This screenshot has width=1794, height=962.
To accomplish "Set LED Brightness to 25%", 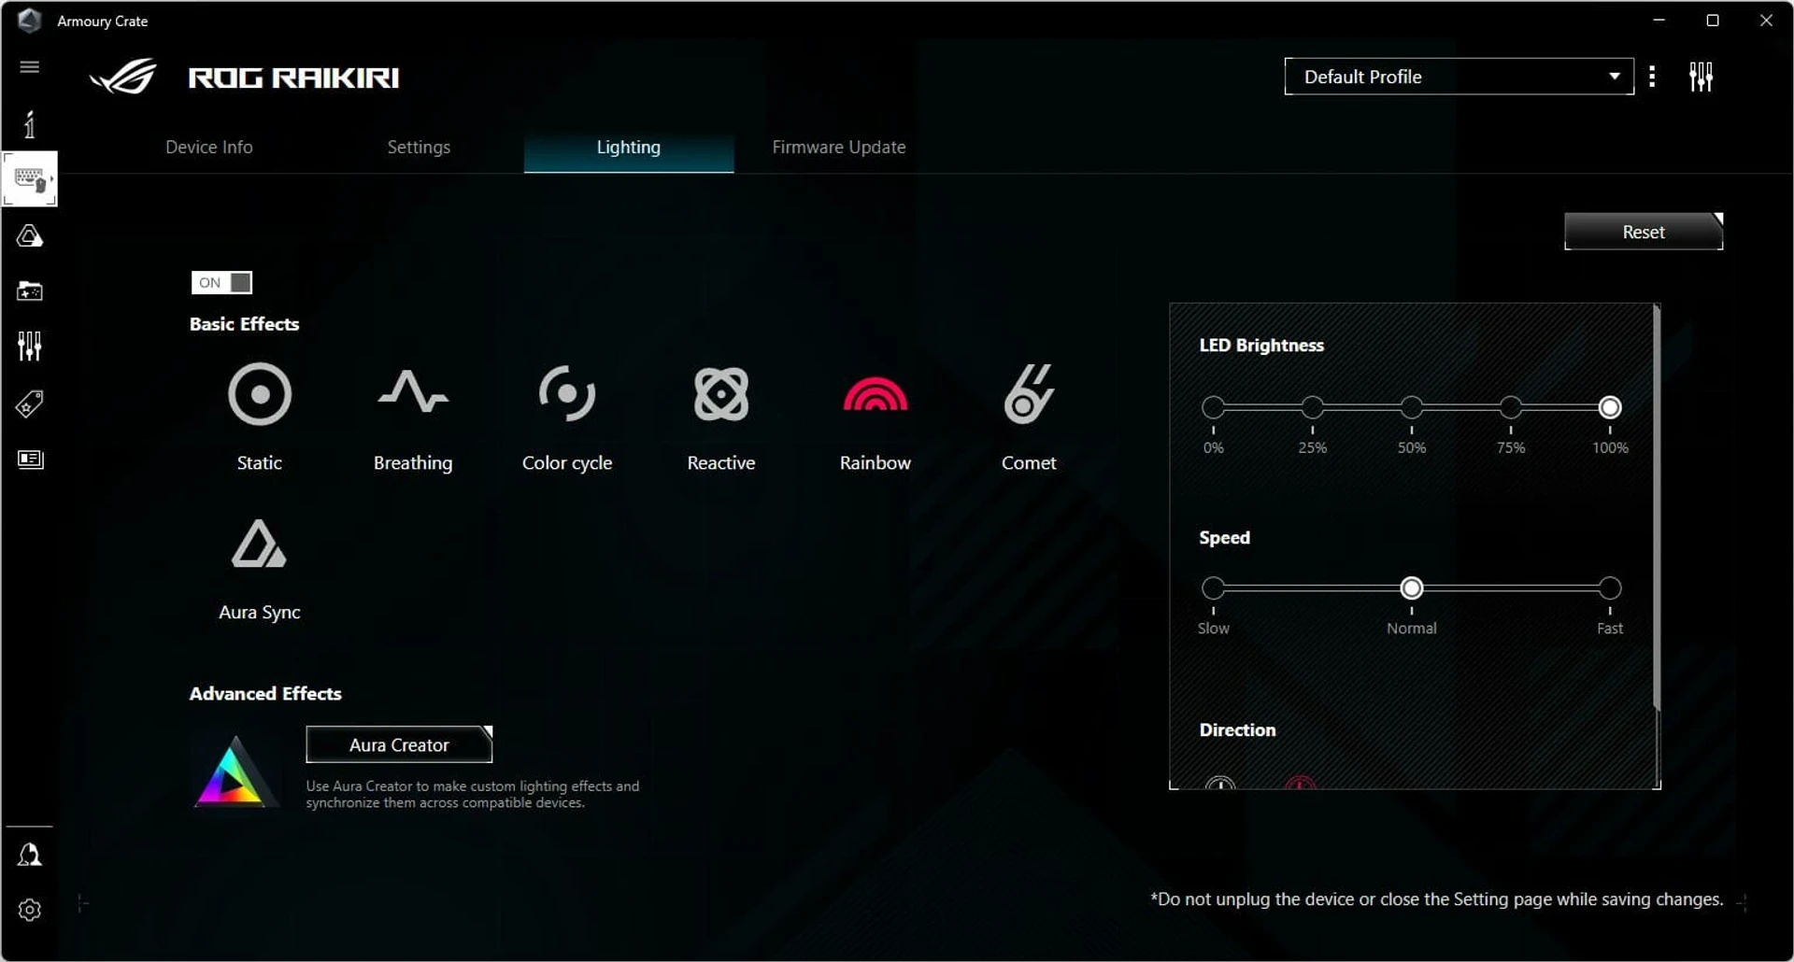I will pos(1312,407).
